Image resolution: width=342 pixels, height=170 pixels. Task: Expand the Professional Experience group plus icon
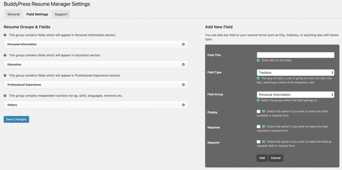(183, 85)
